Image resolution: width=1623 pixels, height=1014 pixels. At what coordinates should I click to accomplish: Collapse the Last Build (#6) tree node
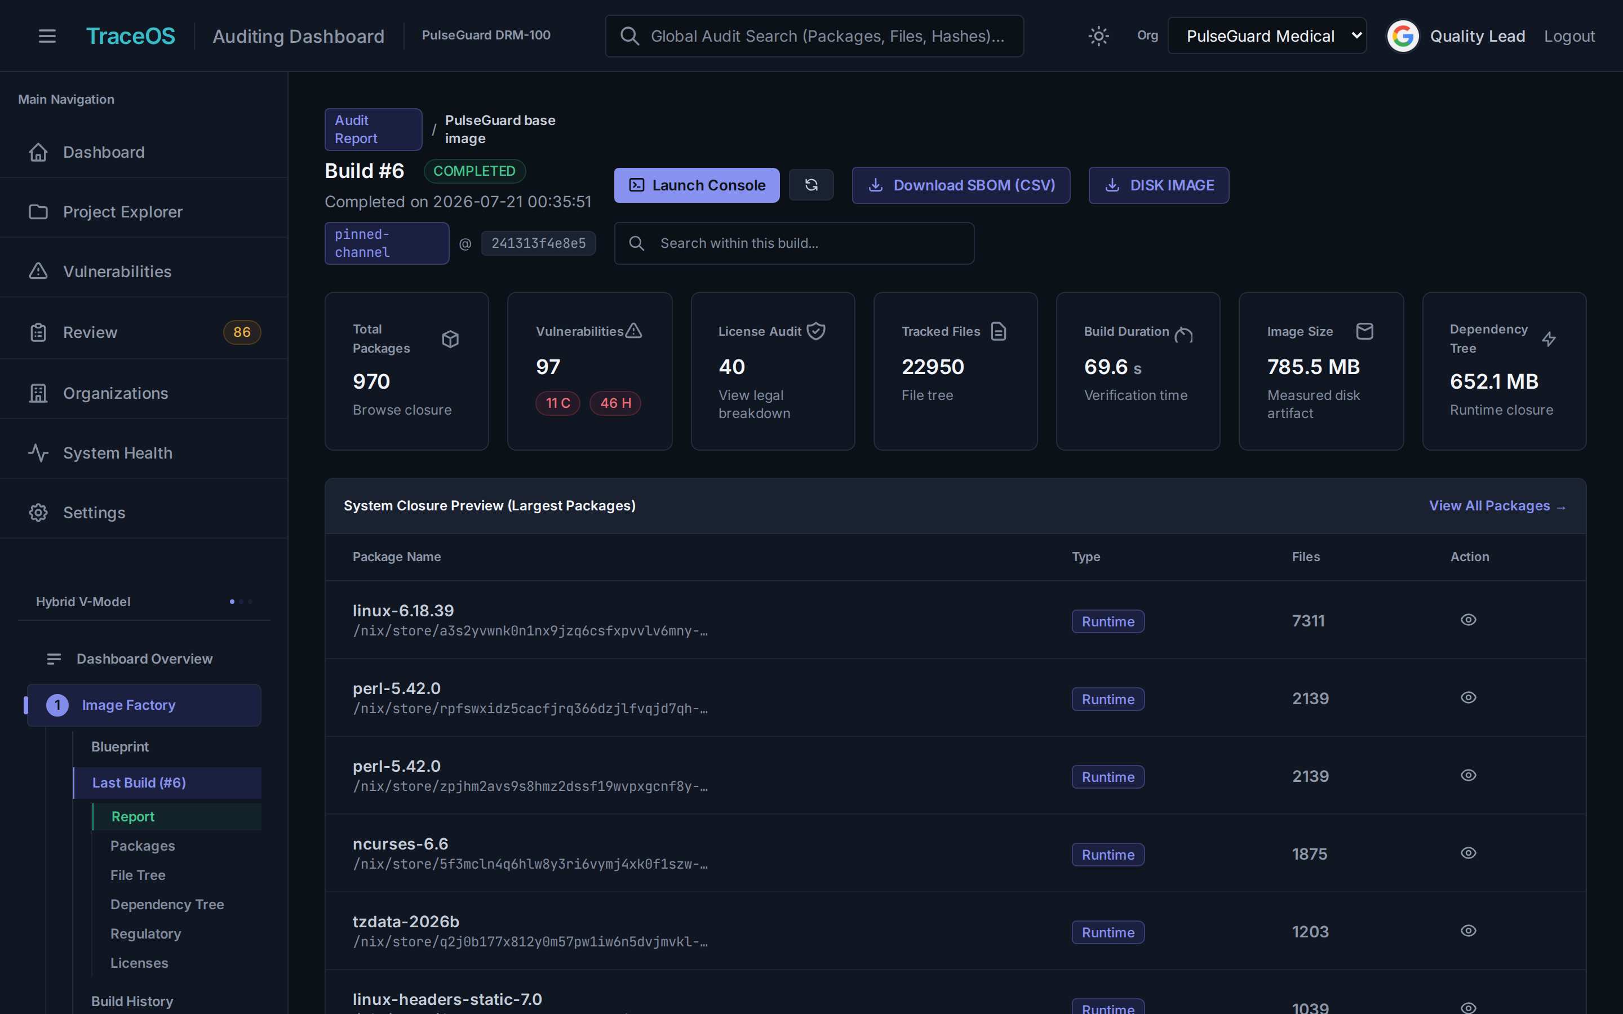[x=168, y=782]
